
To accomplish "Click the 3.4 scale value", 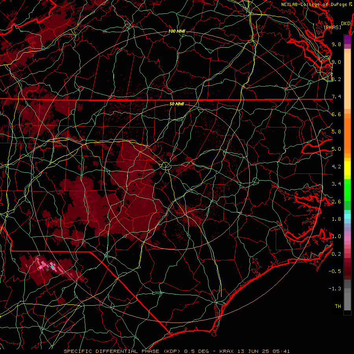I will click(336, 184).
